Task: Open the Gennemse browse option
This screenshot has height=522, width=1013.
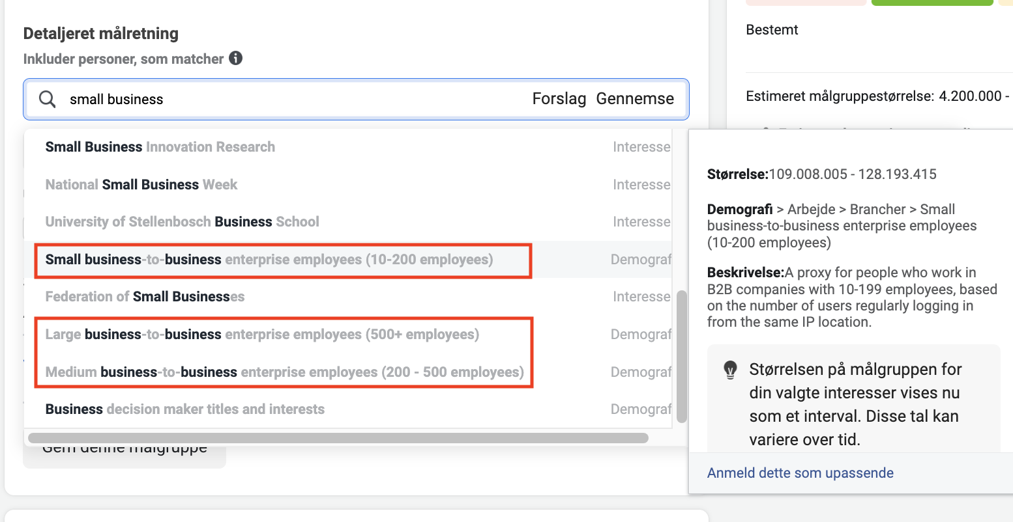Action: click(x=635, y=99)
